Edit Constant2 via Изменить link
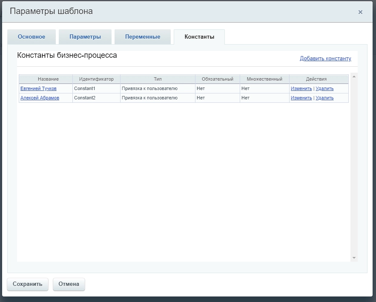376x302 pixels. coord(301,98)
